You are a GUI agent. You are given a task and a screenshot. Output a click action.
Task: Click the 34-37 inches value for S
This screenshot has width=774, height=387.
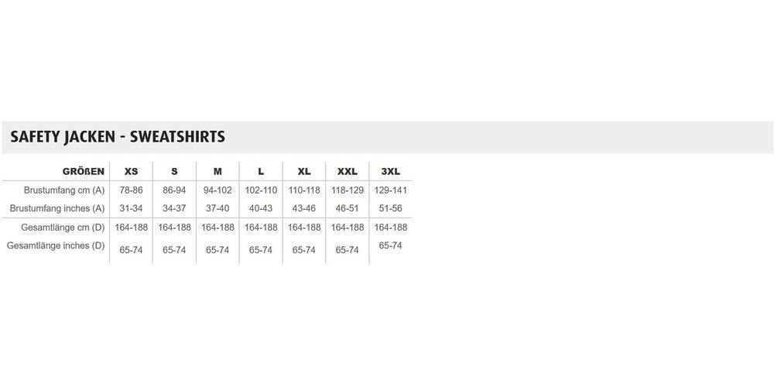coord(174,208)
